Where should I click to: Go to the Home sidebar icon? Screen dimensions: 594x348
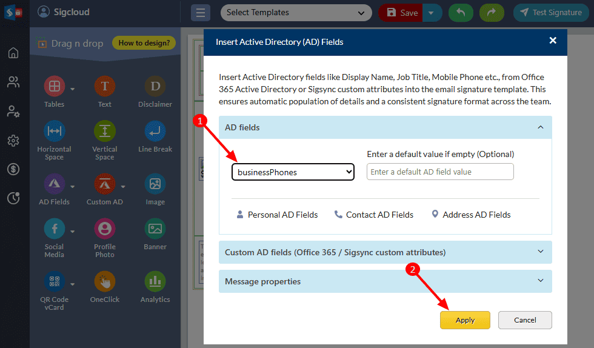tap(13, 53)
